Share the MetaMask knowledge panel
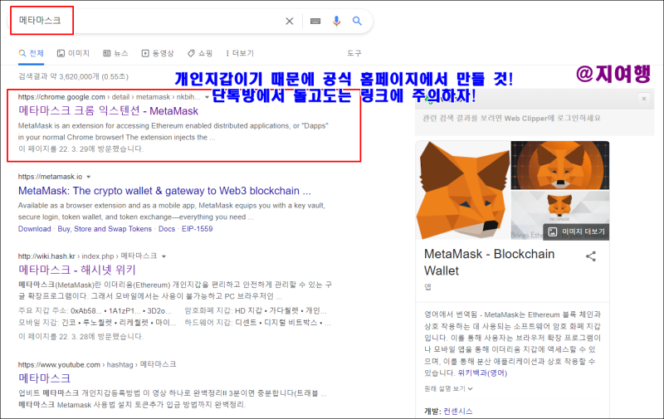The image size is (664, 419). 591,256
